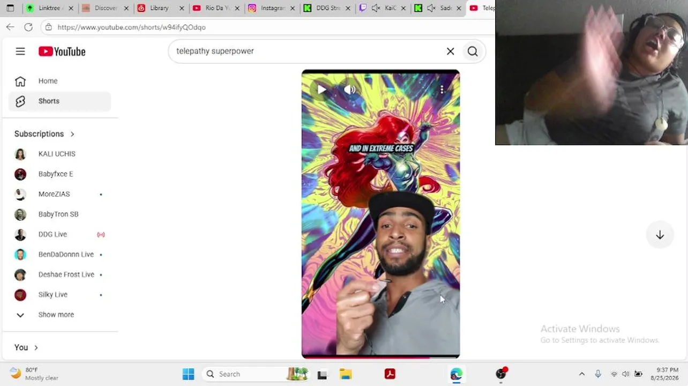Unmute the Sade Kick tab
The image size is (688, 386).
(x=431, y=8)
